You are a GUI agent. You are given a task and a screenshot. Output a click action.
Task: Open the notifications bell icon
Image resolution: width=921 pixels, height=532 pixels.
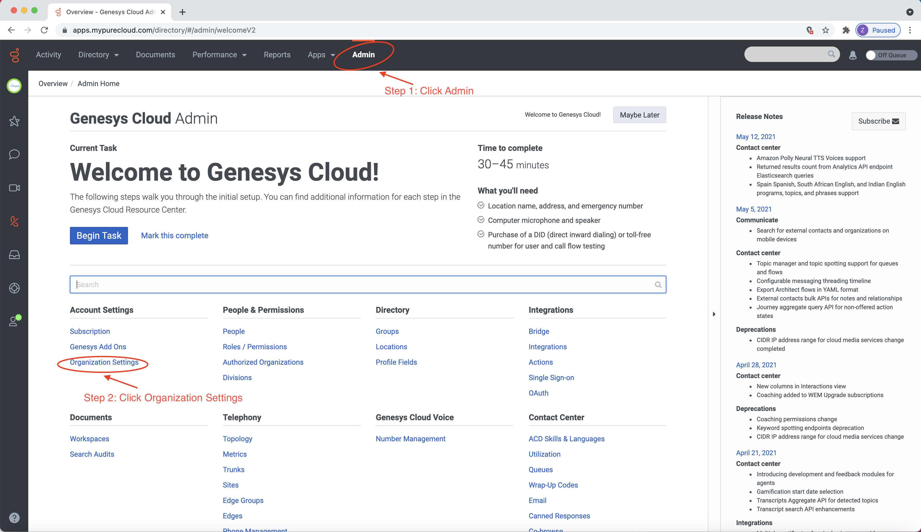click(x=853, y=55)
